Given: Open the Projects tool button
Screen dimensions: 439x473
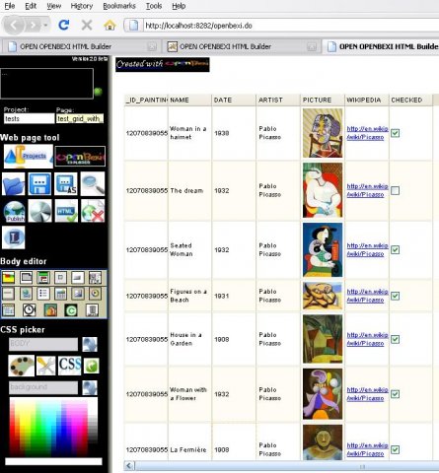Looking at the screenshot, I should 29,157.
